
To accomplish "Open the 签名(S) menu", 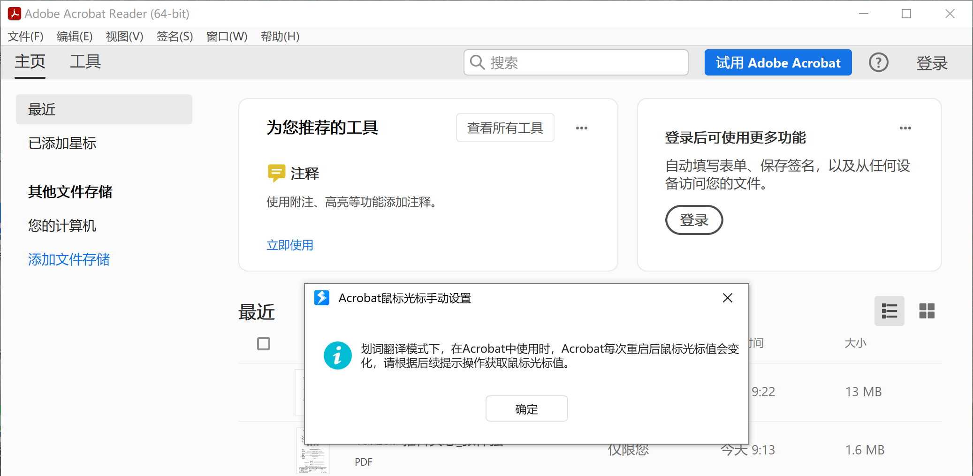I will coord(175,37).
